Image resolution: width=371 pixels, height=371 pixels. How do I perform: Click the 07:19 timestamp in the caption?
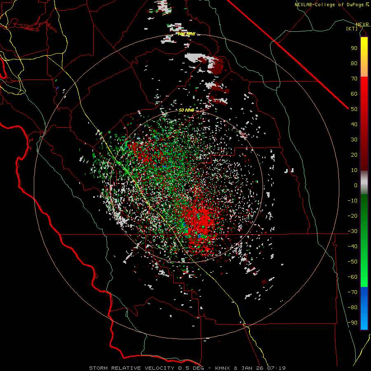[x=276, y=368]
